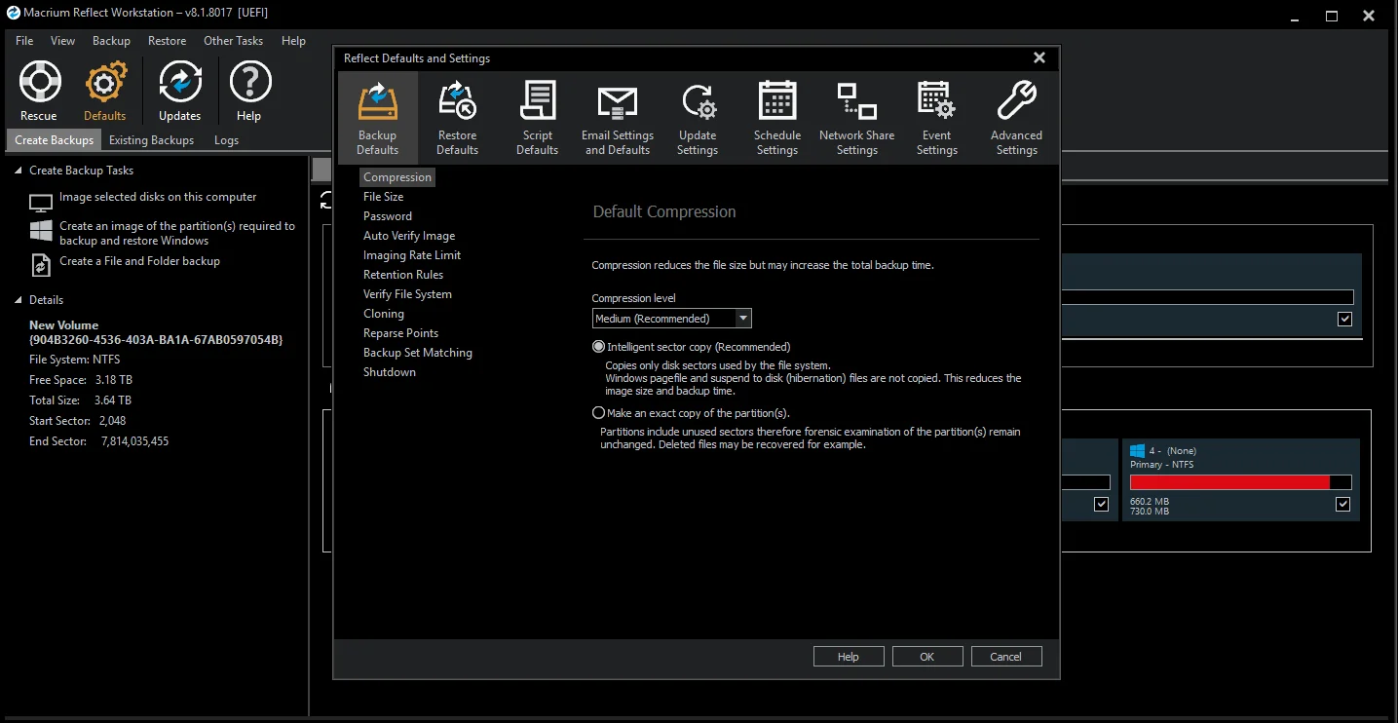Click the Advanced Settings wrench icon
This screenshot has width=1398, height=723.
point(1016,102)
